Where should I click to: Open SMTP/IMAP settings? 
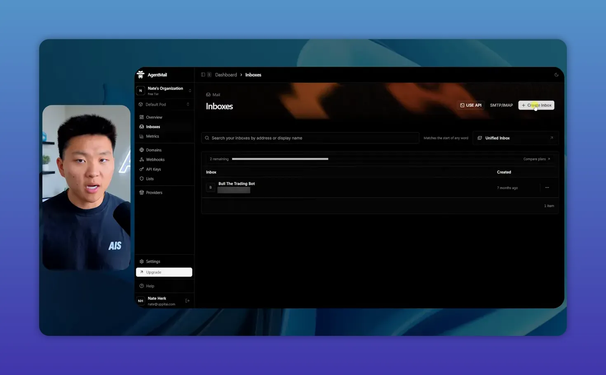(x=501, y=105)
